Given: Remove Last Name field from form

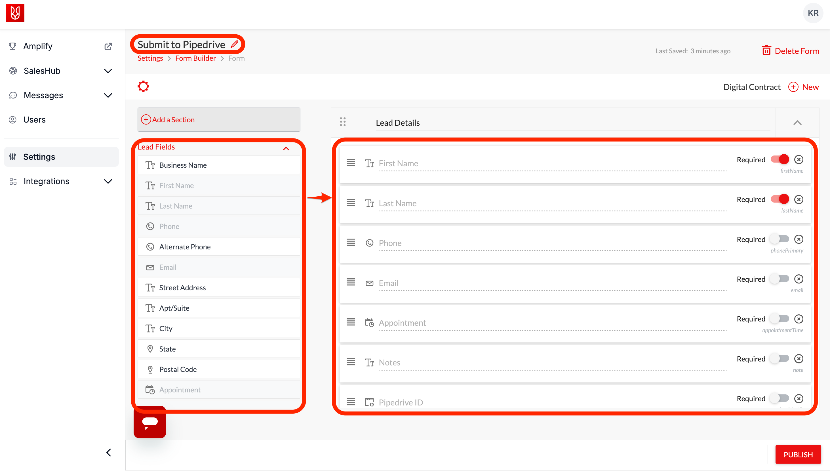Looking at the screenshot, I should point(799,199).
